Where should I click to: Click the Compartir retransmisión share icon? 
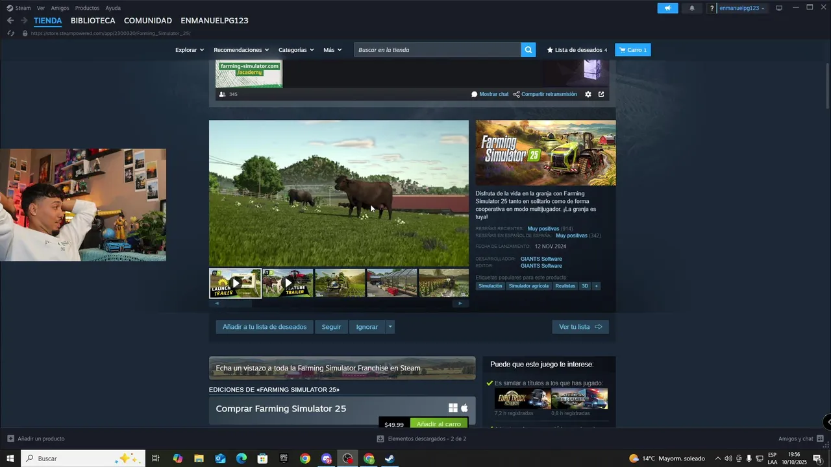[516, 94]
